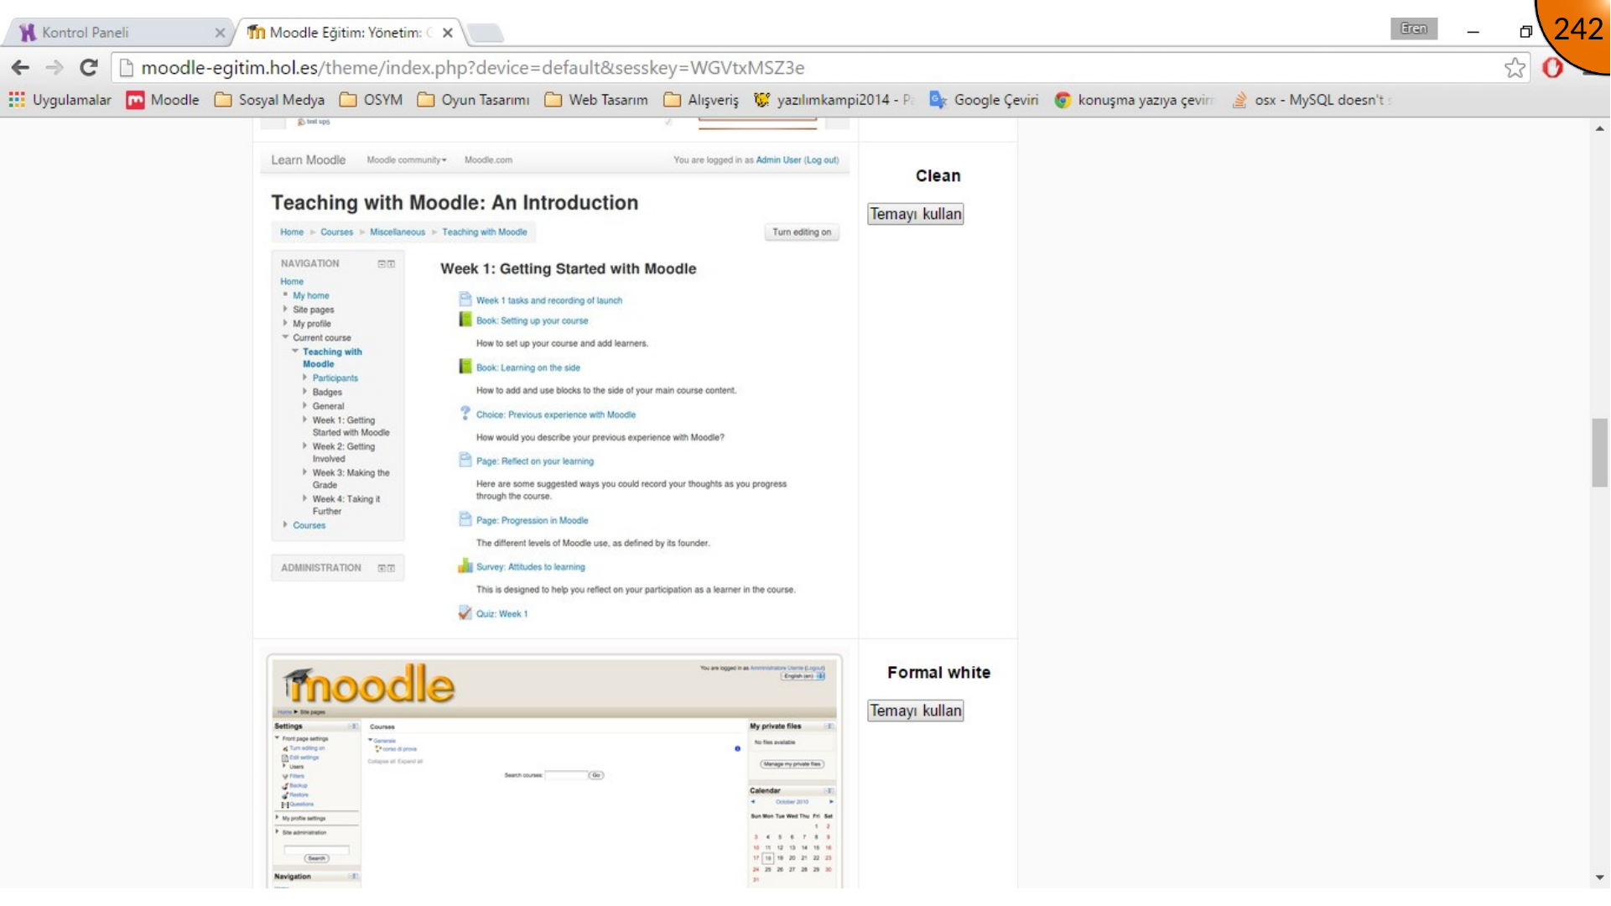Bookmark page with the star icon

click(x=1515, y=68)
